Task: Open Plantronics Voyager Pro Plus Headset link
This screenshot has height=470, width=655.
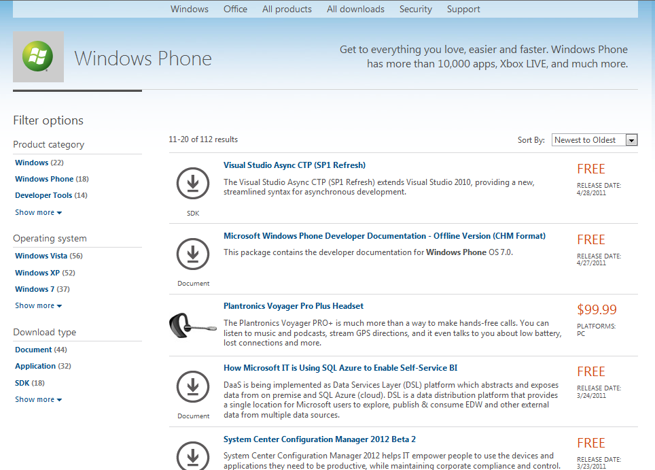Action: click(294, 306)
